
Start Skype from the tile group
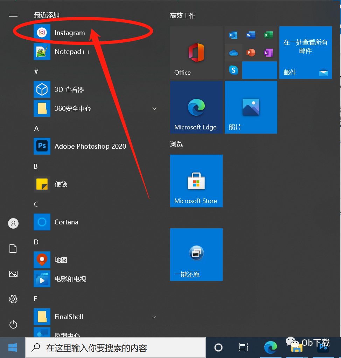(233, 70)
